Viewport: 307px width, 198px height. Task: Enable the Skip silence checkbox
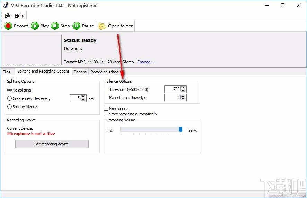[x=106, y=109]
